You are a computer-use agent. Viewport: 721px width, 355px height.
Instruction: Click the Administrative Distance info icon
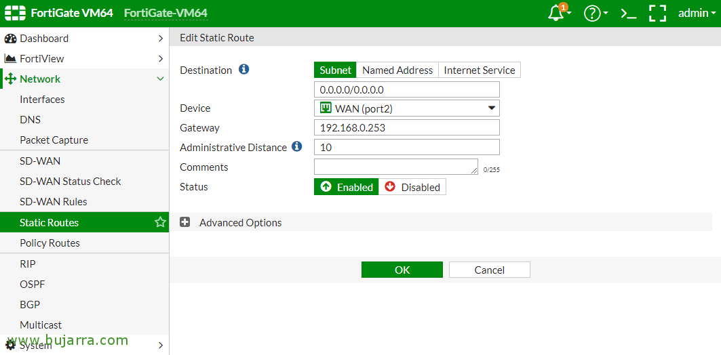coord(296,146)
